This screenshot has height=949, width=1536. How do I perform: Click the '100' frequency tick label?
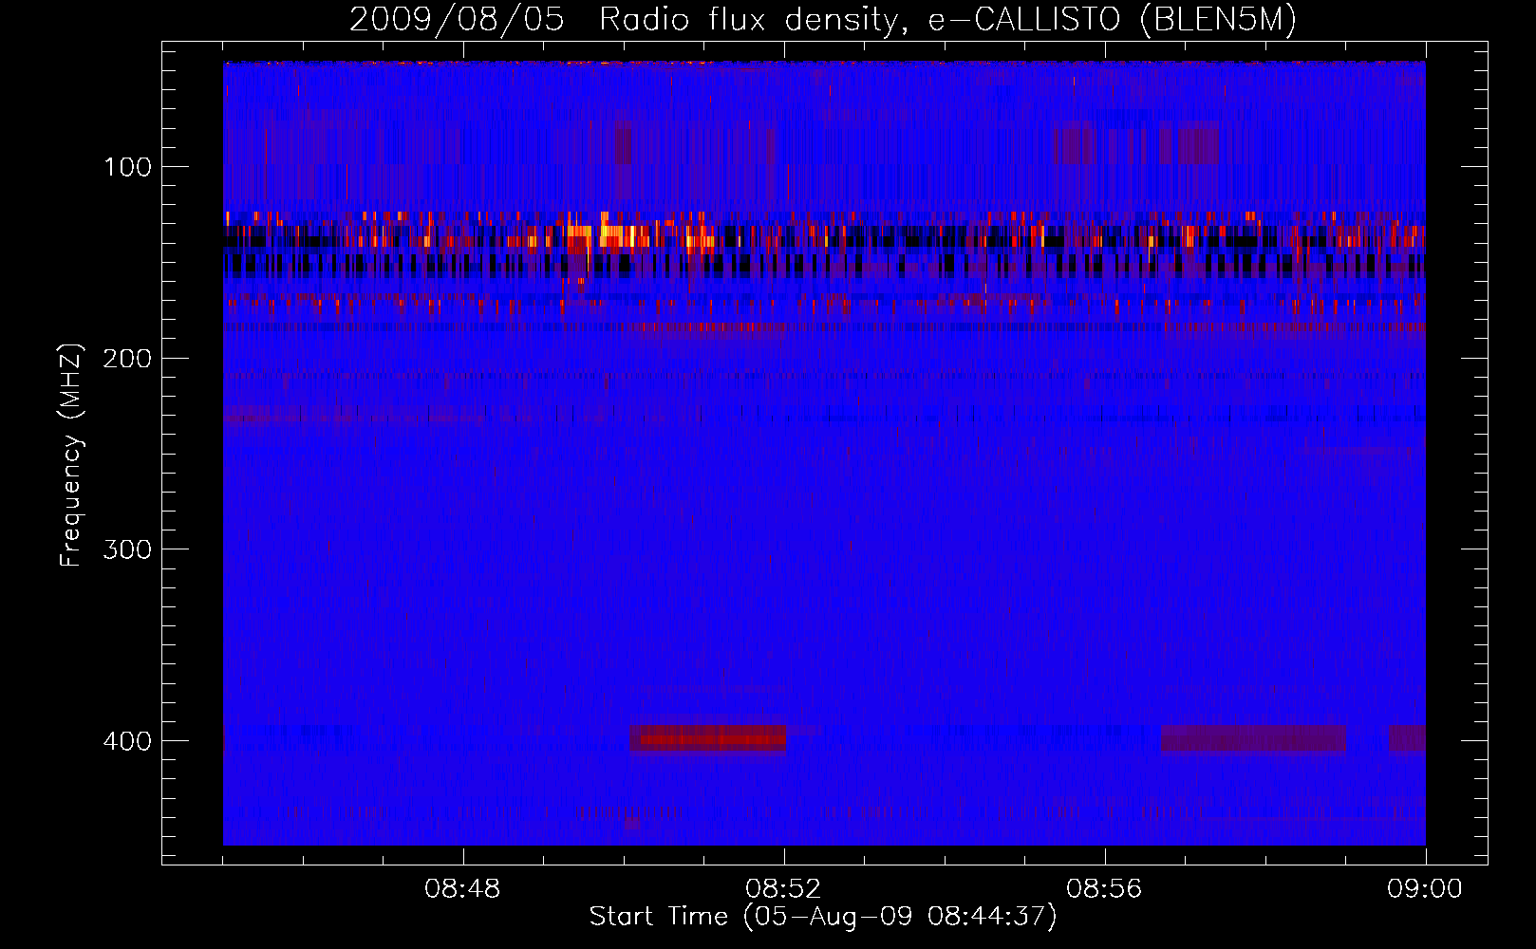tap(127, 168)
